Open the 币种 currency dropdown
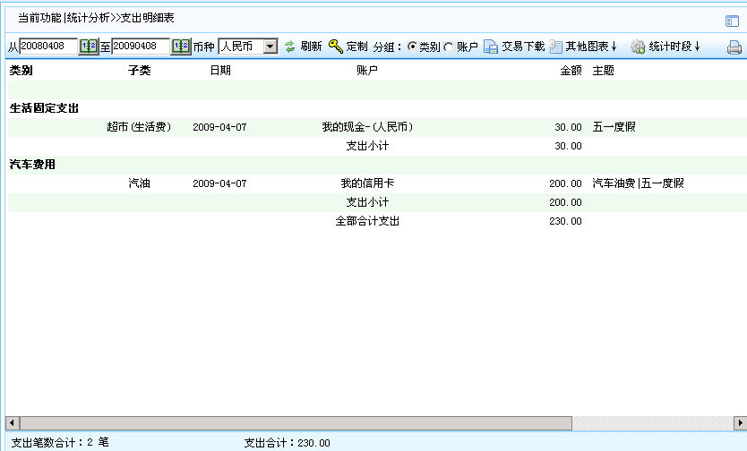The image size is (747, 451). point(270,47)
